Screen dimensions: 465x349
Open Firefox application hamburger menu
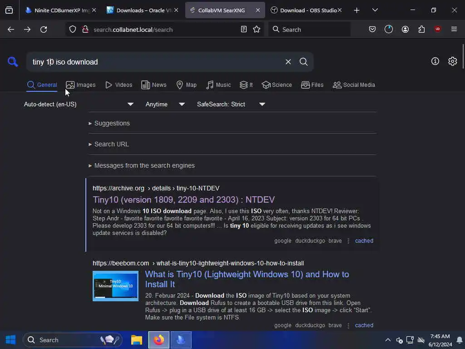(x=454, y=29)
